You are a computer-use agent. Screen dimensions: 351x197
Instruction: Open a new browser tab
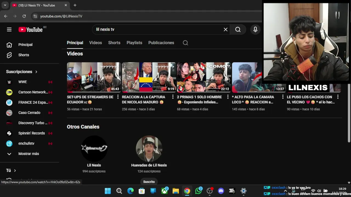click(75, 5)
